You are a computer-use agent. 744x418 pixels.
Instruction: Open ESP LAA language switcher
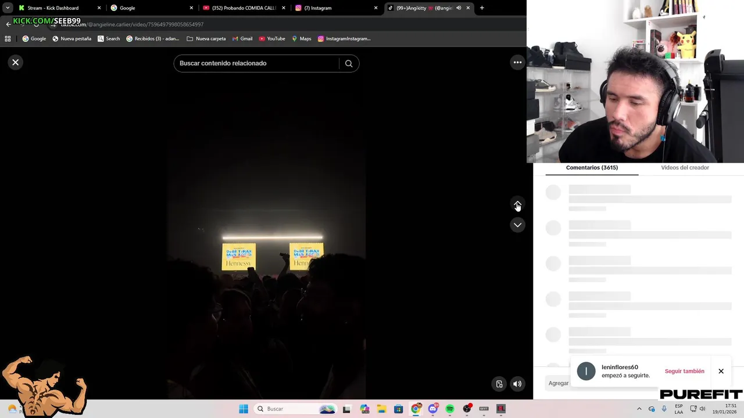pos(679,409)
